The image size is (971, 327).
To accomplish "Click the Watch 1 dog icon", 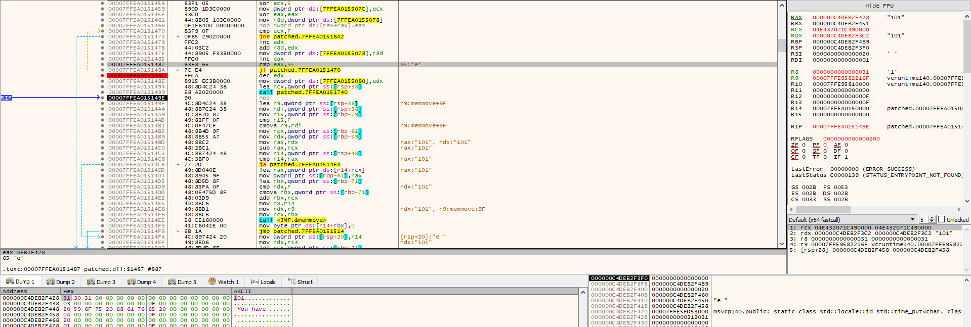I will (x=213, y=282).
